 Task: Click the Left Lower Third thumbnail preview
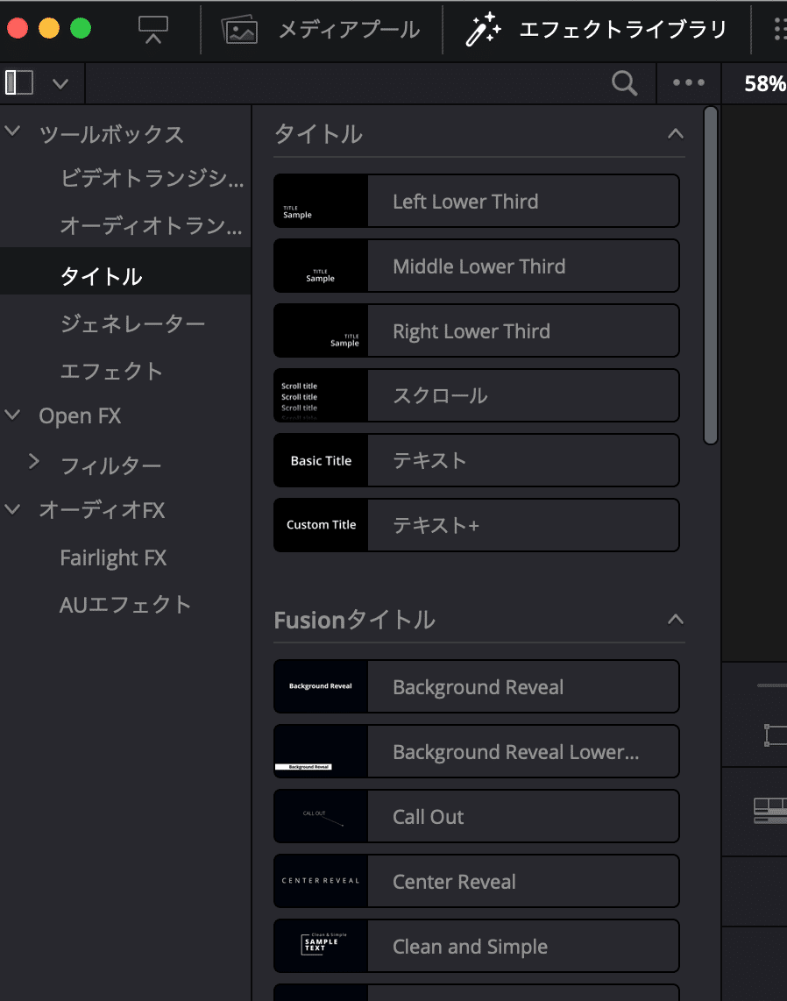(321, 201)
